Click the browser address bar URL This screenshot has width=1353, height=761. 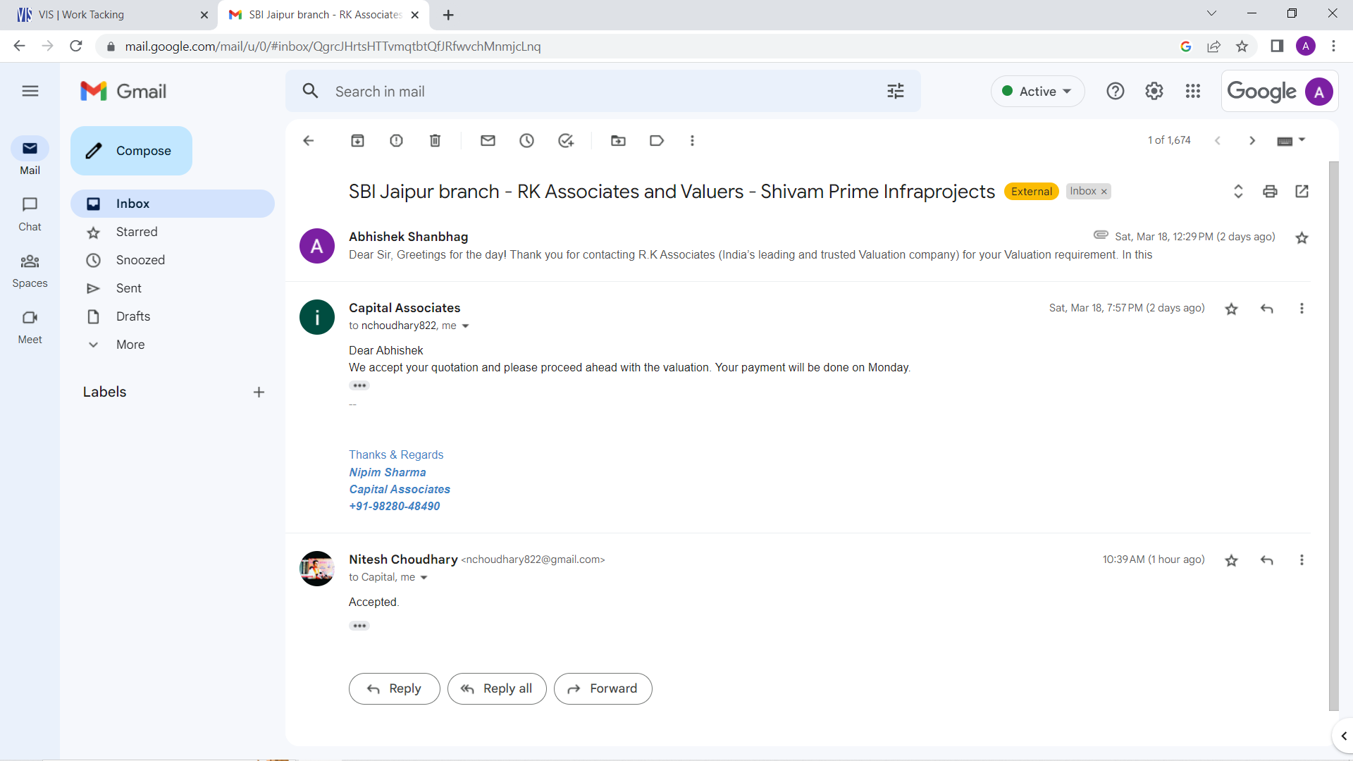pyautogui.click(x=333, y=47)
